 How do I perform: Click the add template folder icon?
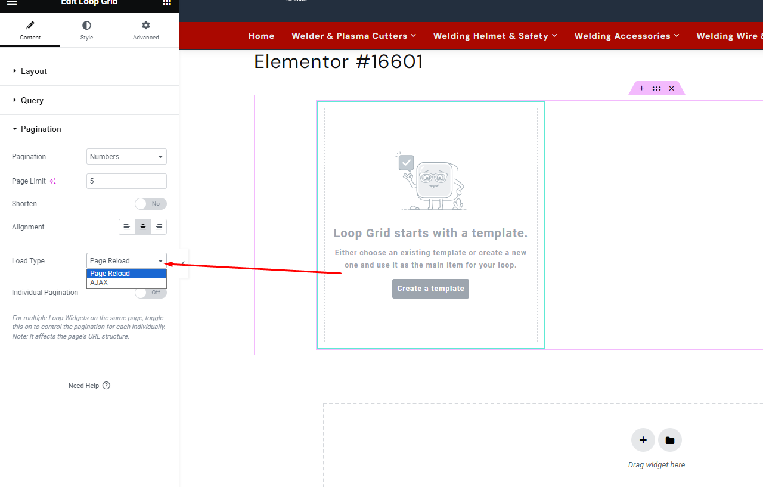(x=670, y=441)
